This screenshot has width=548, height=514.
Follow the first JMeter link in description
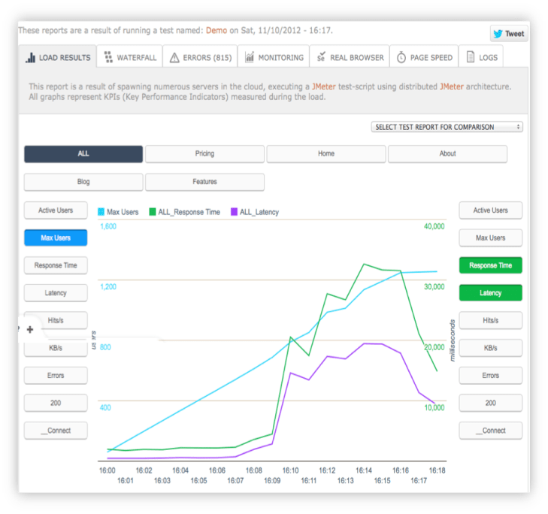click(x=325, y=86)
